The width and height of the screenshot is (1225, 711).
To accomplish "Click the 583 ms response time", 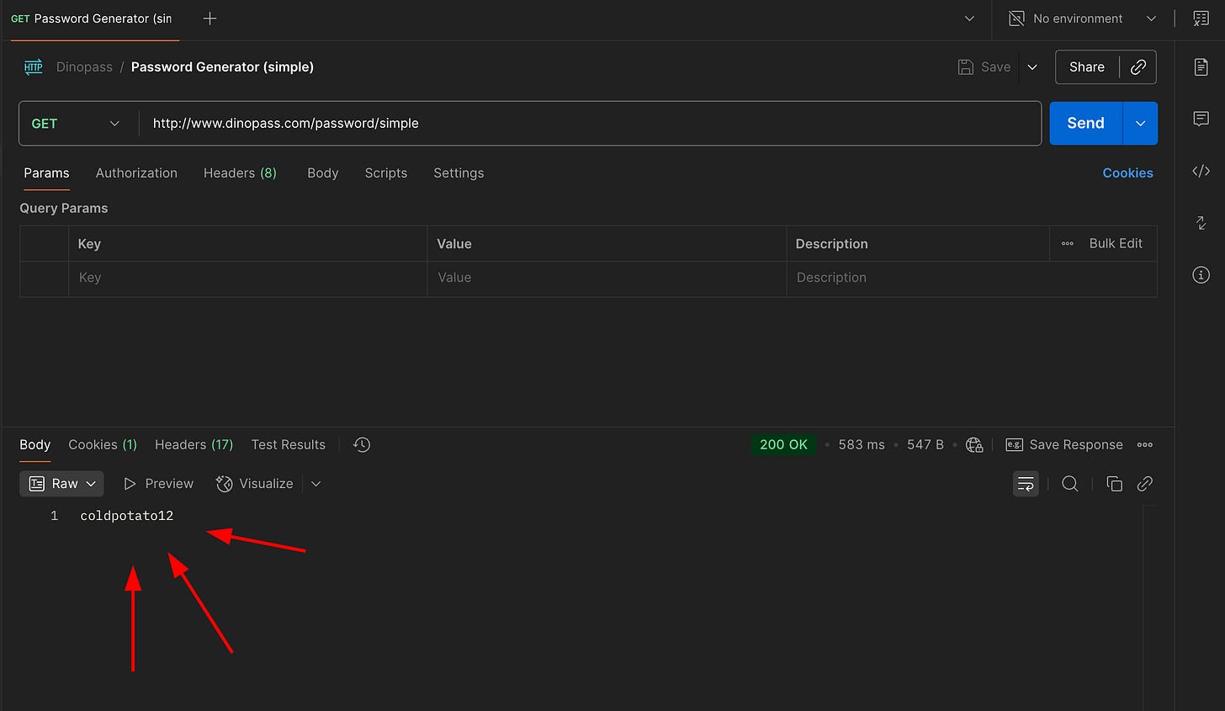I will pyautogui.click(x=862, y=445).
